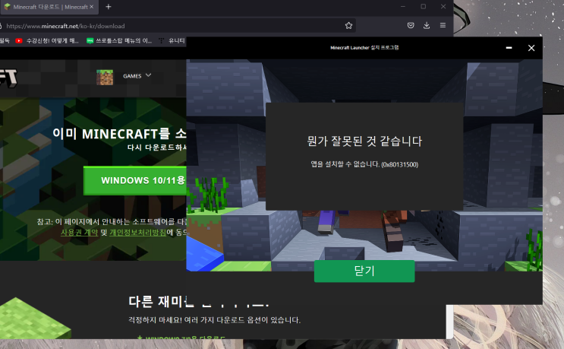Minimize the Firefox browser window

click(x=403, y=7)
